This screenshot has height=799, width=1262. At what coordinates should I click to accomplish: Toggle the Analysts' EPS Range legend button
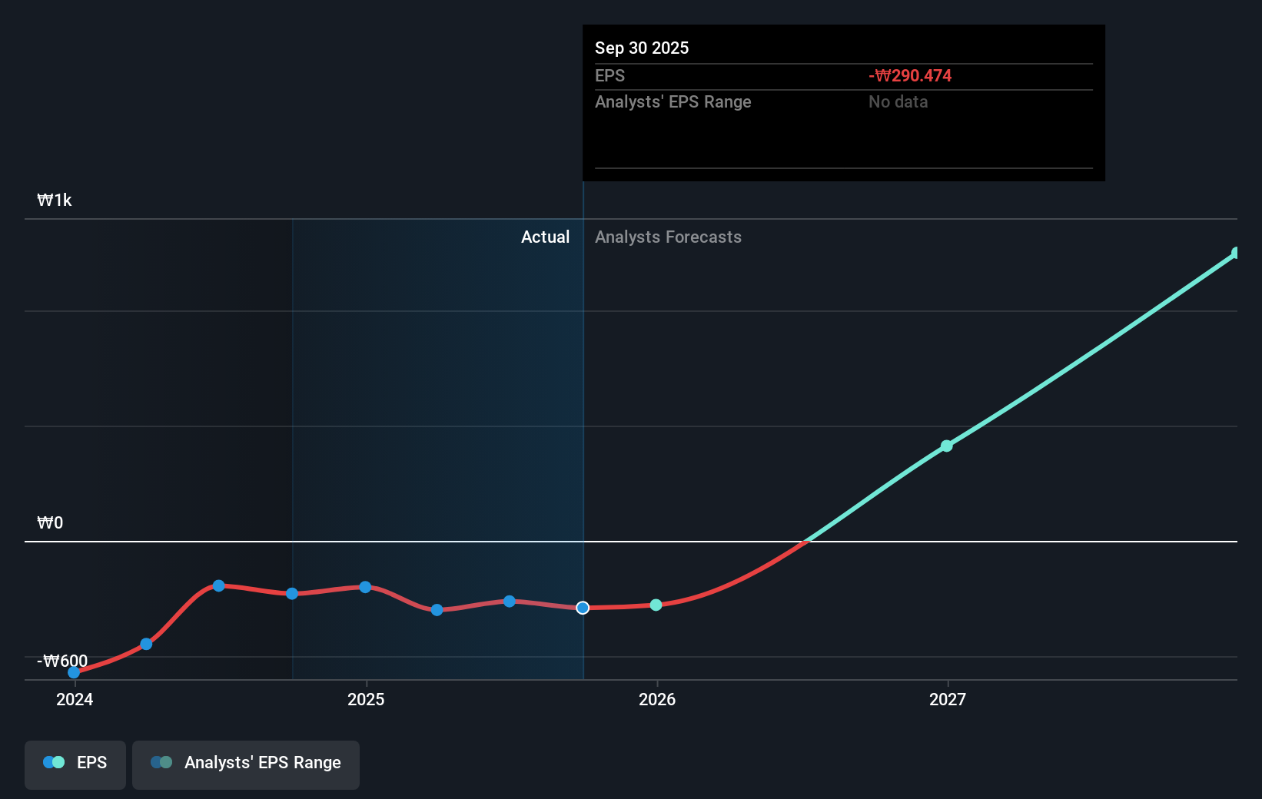coord(246,764)
